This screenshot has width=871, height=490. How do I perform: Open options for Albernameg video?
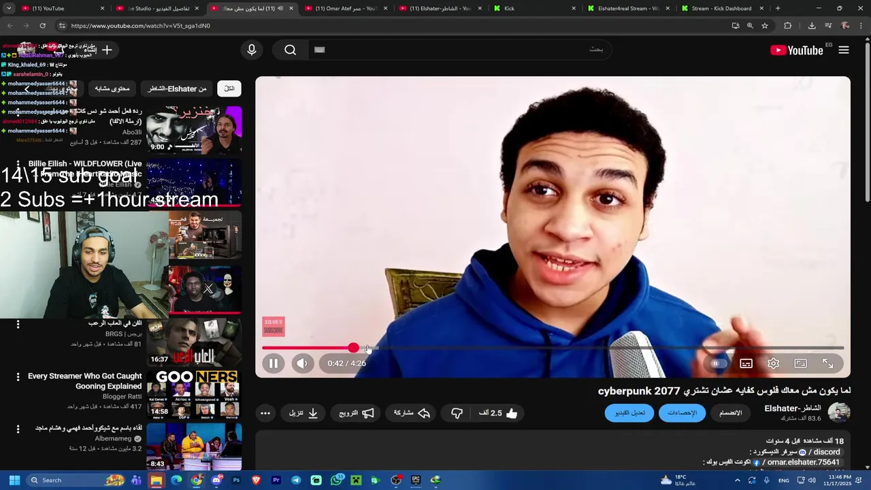(x=18, y=429)
